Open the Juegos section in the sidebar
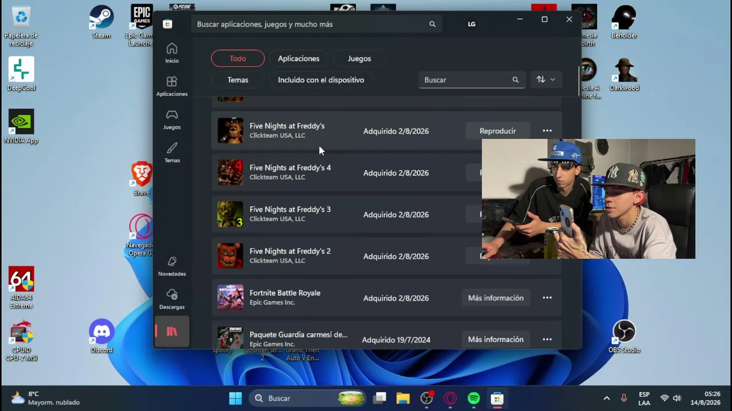The width and height of the screenshot is (732, 411). [x=172, y=119]
